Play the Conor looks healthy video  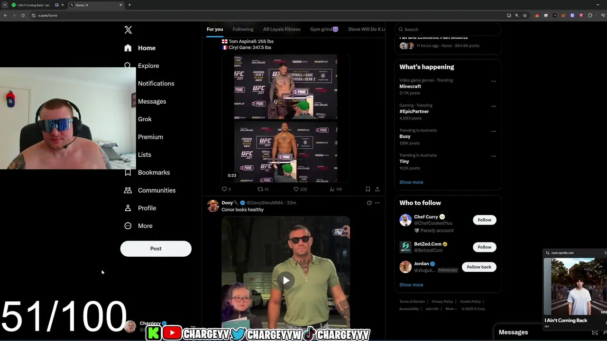tap(286, 280)
